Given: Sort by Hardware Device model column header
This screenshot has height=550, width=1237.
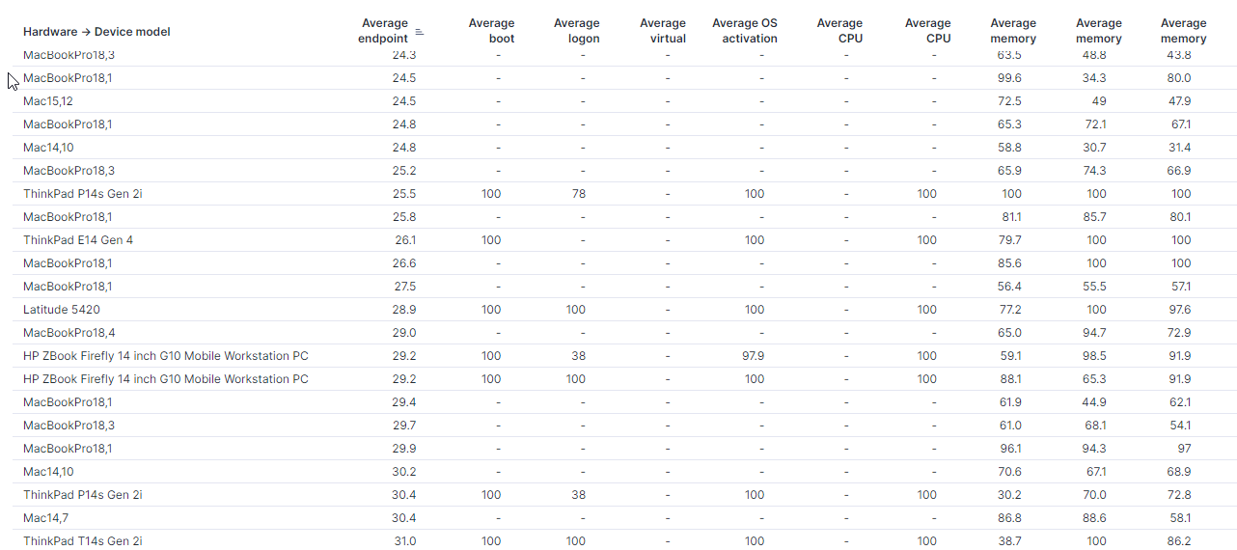Looking at the screenshot, I should pyautogui.click(x=96, y=32).
